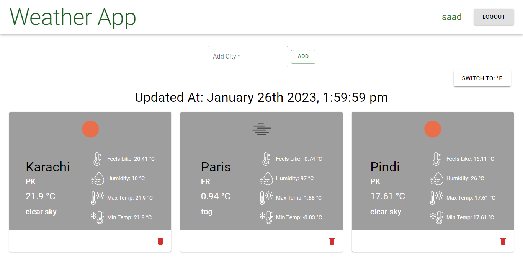The image size is (523, 261).
Task: Delete the Karachi city card
Action: pyautogui.click(x=160, y=241)
